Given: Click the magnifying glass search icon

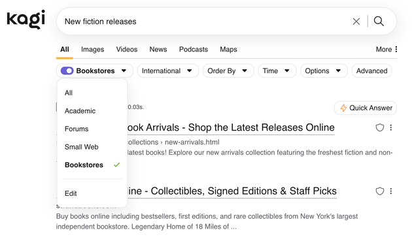Looking at the screenshot, I should click(379, 22).
